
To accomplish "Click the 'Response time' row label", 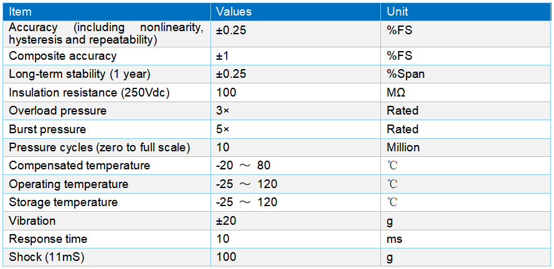I will click(x=48, y=239).
